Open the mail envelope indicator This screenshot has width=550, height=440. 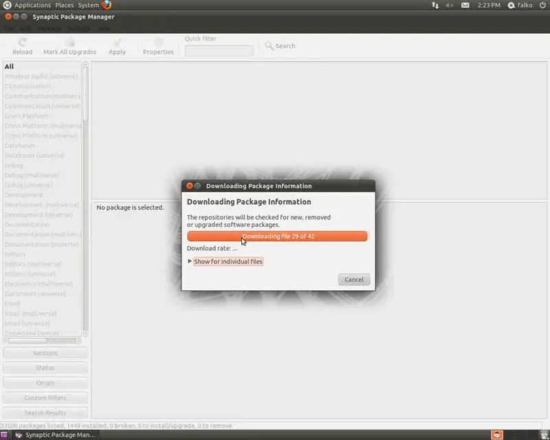click(x=465, y=5)
